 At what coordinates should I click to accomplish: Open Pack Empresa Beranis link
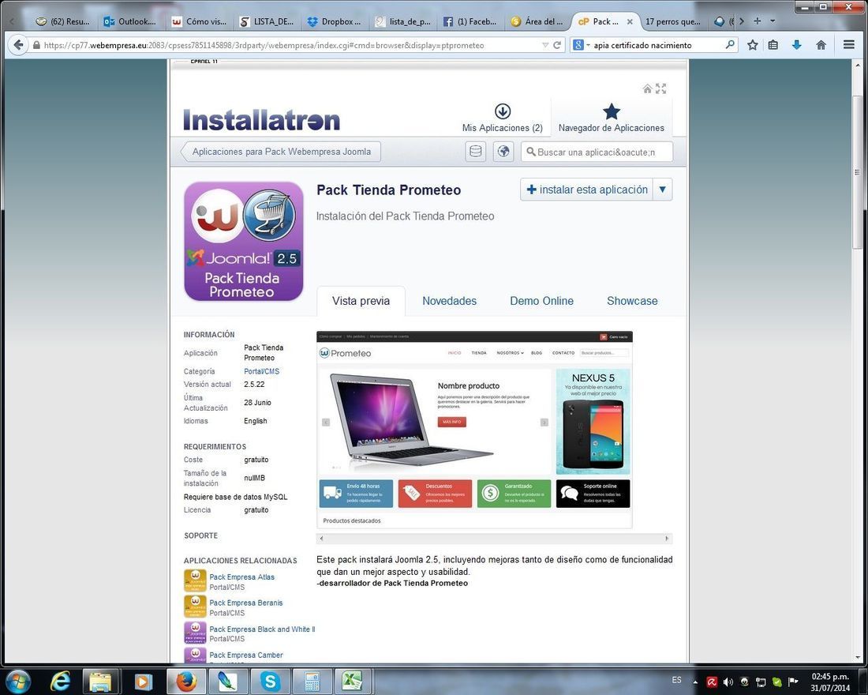[x=245, y=603]
